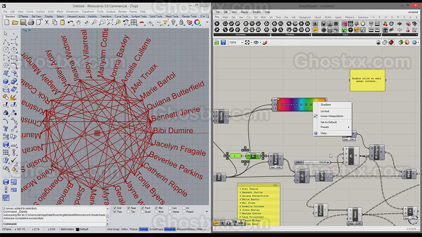Click the Open file icon in Grasshopper canvas toolbar

coord(217,43)
